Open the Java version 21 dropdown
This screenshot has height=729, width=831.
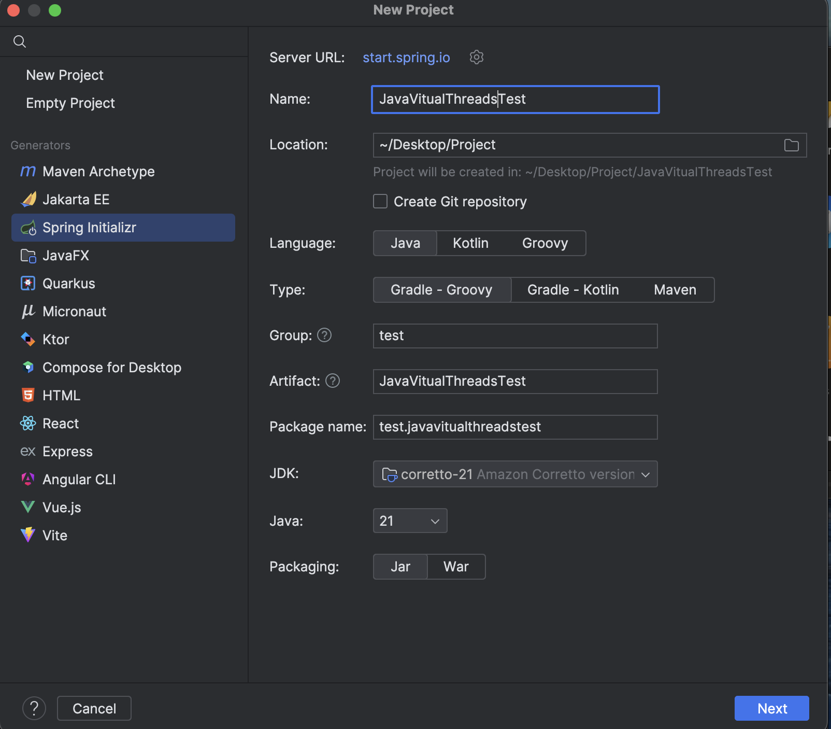click(x=410, y=521)
